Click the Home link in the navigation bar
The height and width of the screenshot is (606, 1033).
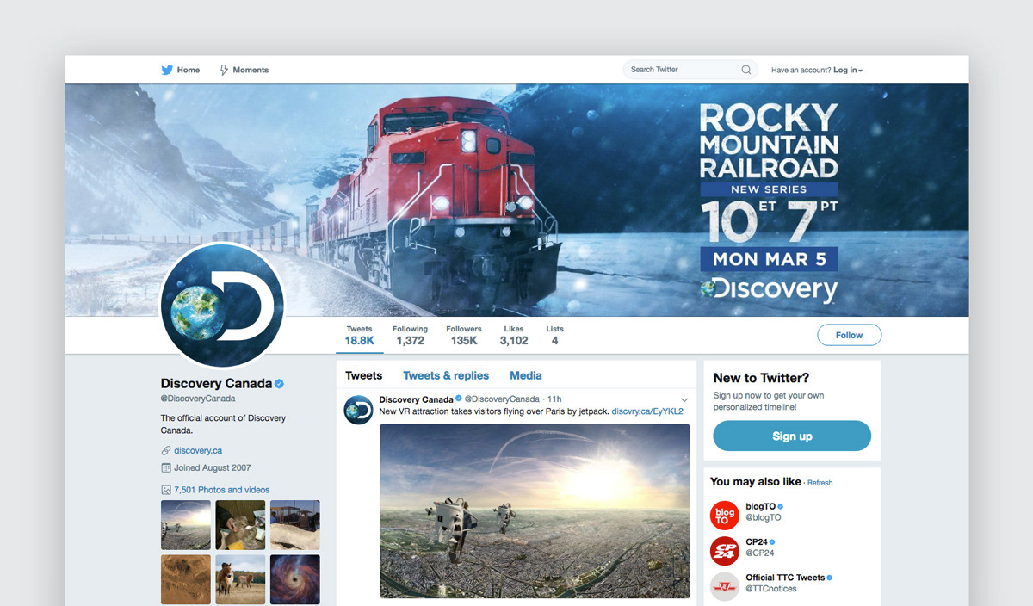tap(189, 70)
